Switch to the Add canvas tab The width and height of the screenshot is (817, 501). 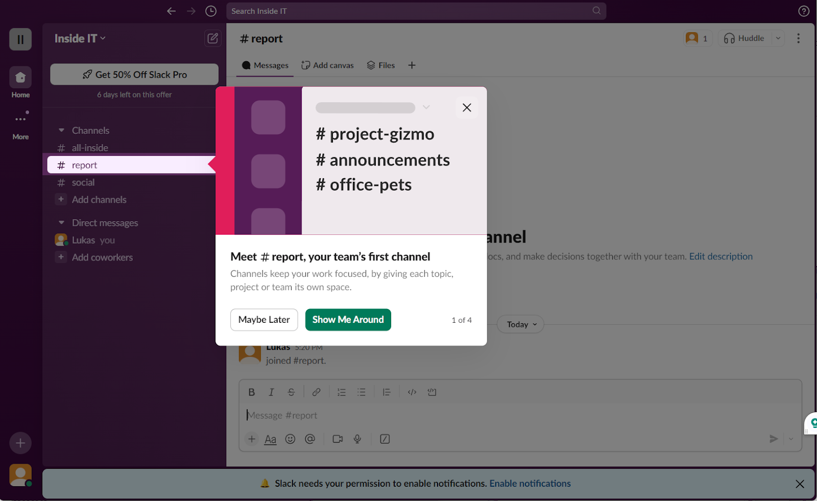(327, 65)
